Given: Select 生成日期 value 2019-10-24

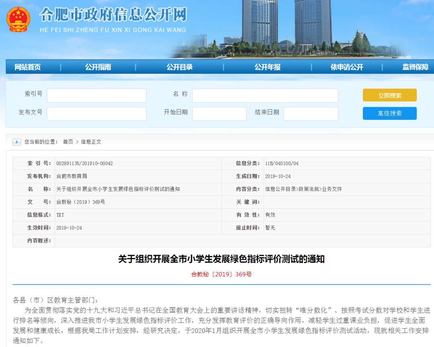Looking at the screenshot, I should 278,176.
